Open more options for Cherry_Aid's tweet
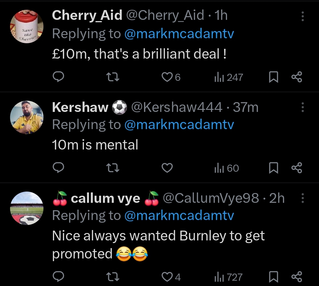Image resolution: width=319 pixels, height=286 pixels. click(302, 16)
